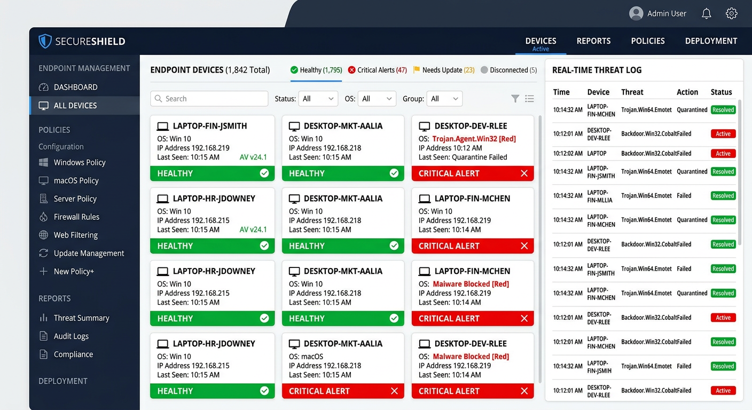This screenshot has width=752, height=410.
Task: Click the "10:12:02 AM" time in threat log
Action: tap(568, 154)
